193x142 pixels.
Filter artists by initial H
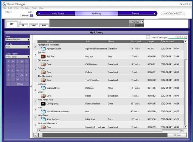(x=18, y=66)
